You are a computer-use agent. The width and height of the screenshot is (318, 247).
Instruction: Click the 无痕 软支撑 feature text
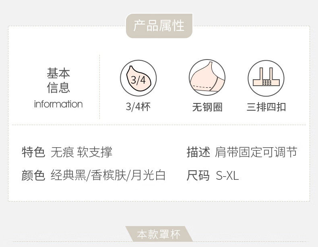tap(81, 152)
